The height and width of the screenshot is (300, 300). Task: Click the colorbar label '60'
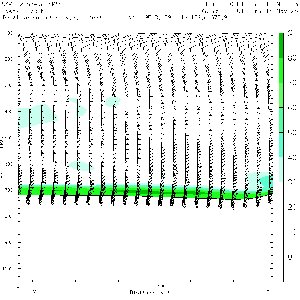click(292, 108)
